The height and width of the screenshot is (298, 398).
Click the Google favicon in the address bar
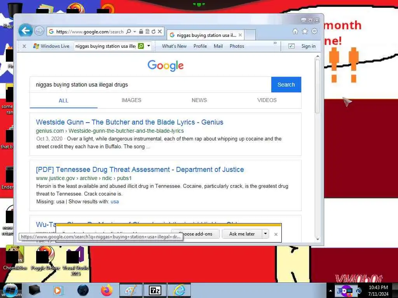click(x=51, y=31)
